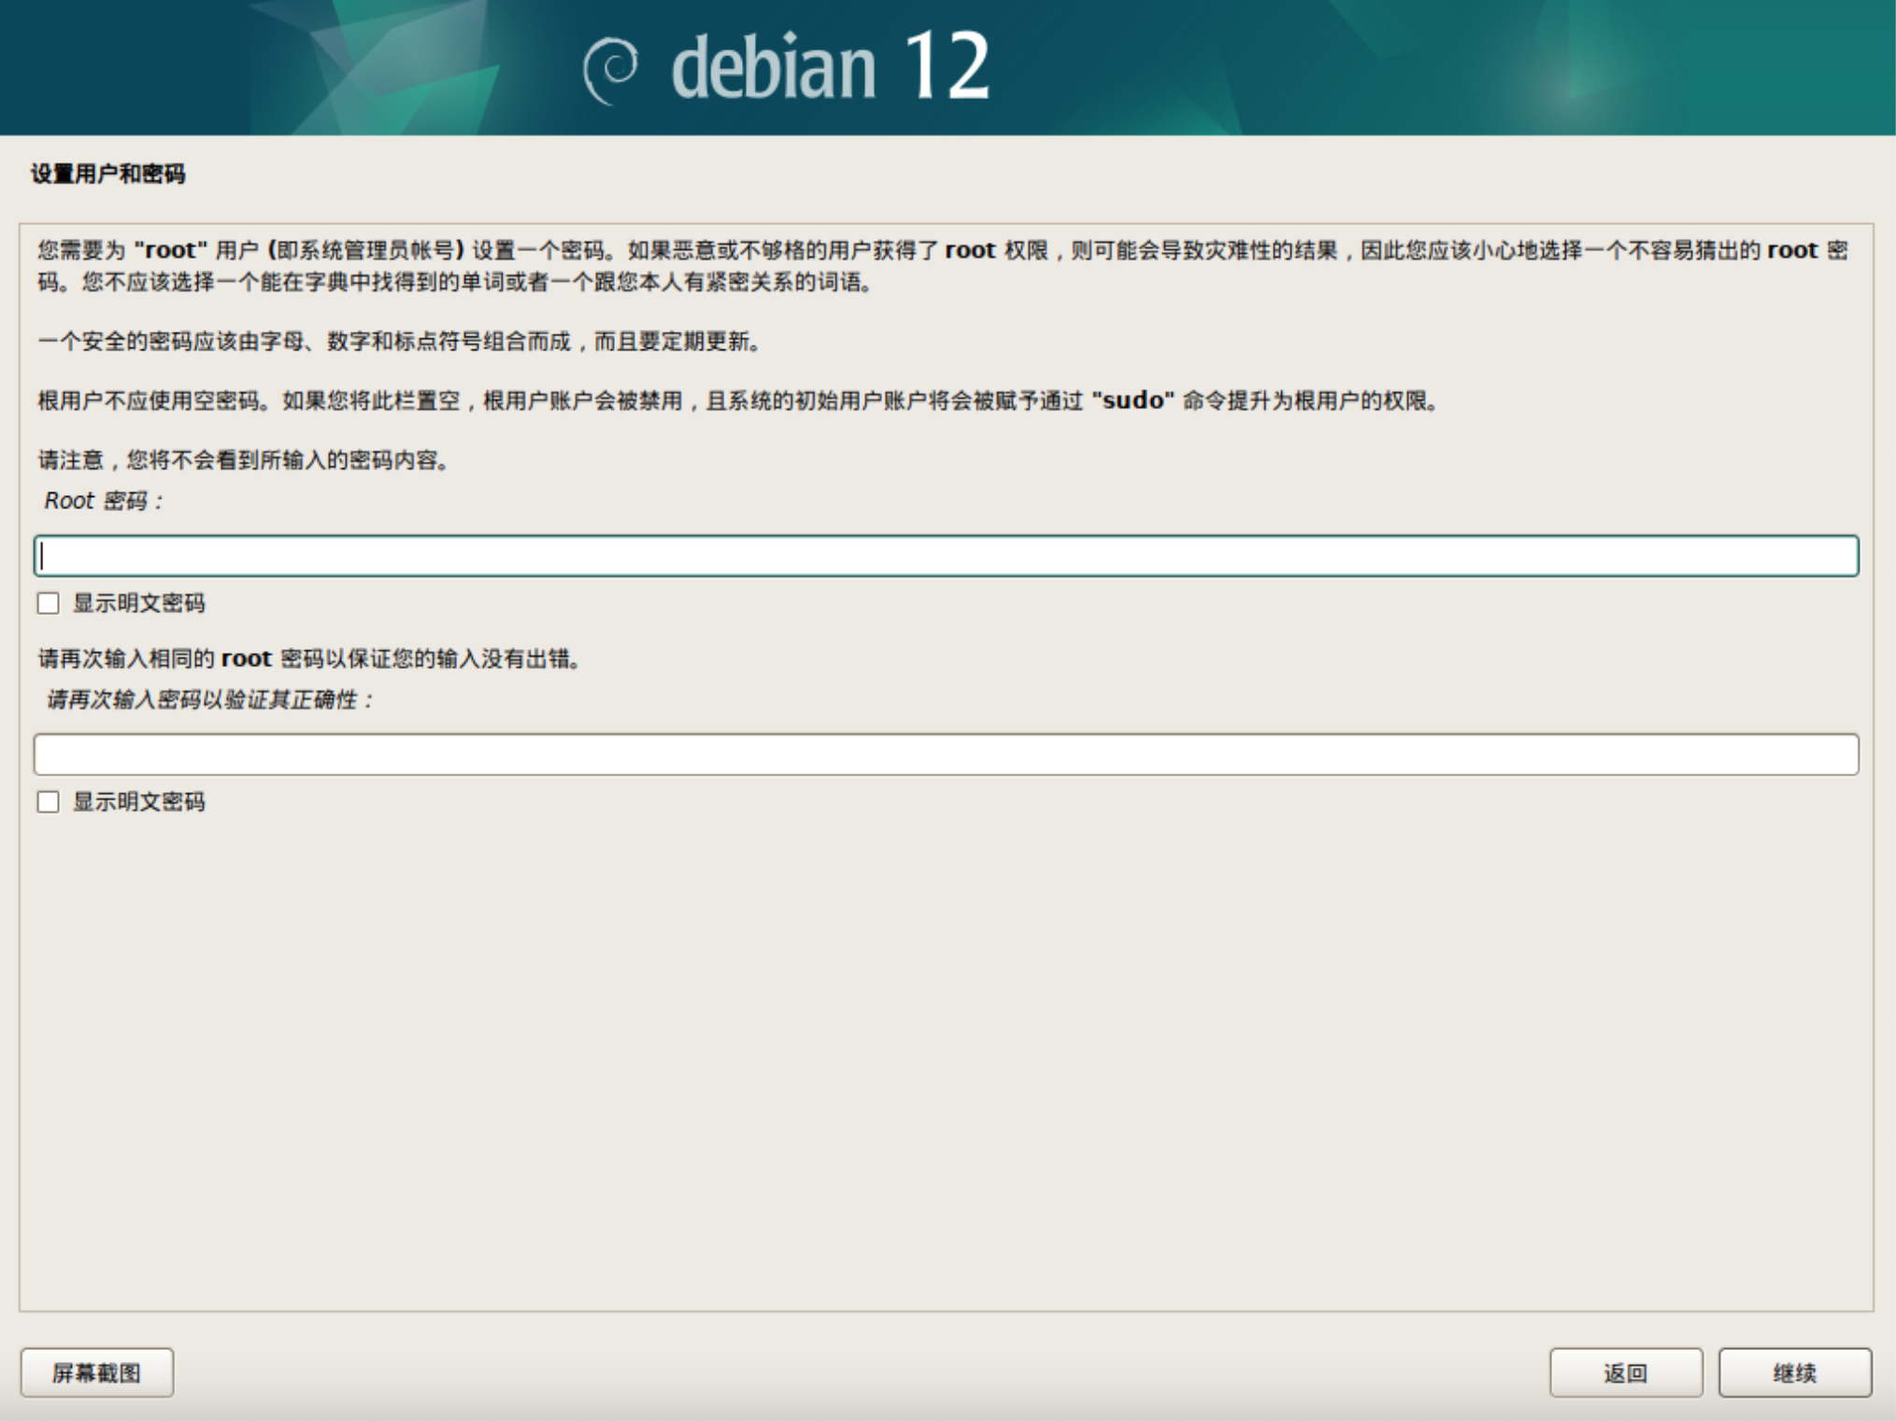Screen dimensions: 1896x1421
Task: Click the 请再次输入密码以验证其正确性 label
Action: 209,701
